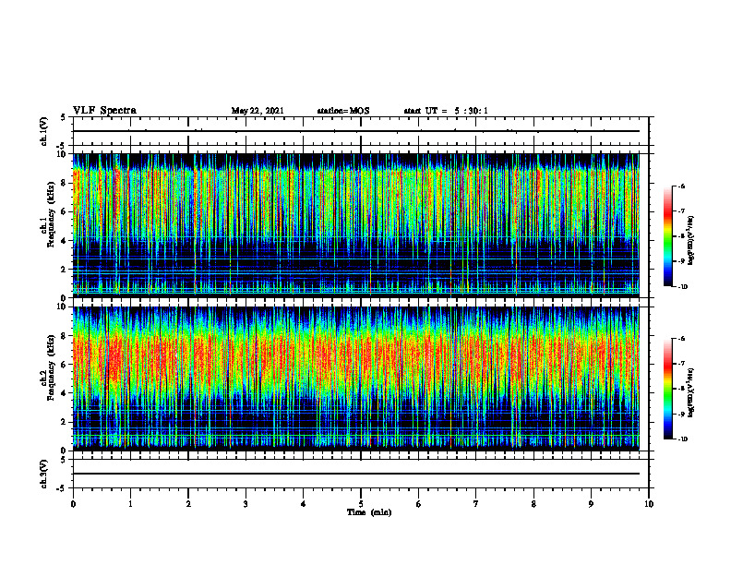731x565 pixels.
Task: Click the "4" tick label on ch.2 frequency axis
Action: 64,393
